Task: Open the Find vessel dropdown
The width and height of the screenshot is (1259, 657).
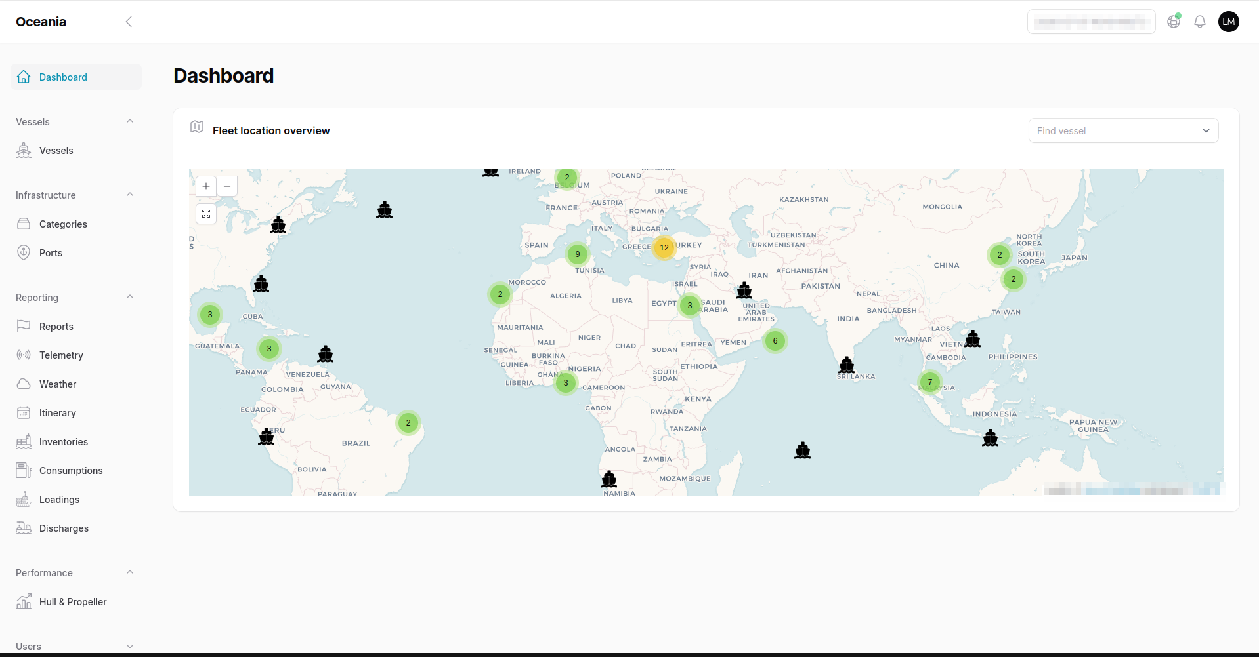Action: pos(1123,130)
